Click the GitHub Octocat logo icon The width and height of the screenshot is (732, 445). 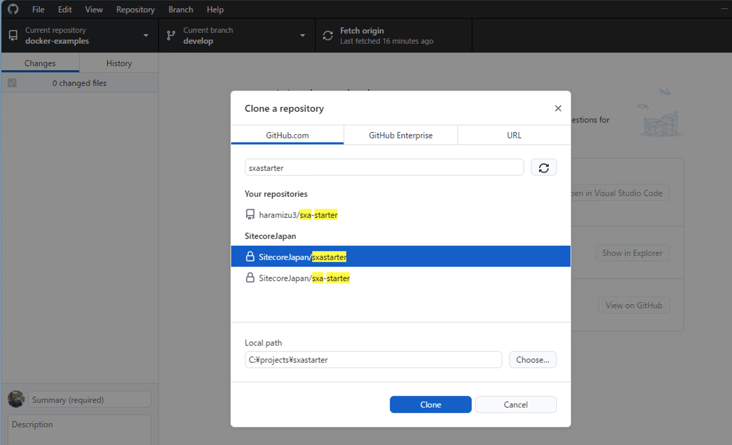click(13, 9)
